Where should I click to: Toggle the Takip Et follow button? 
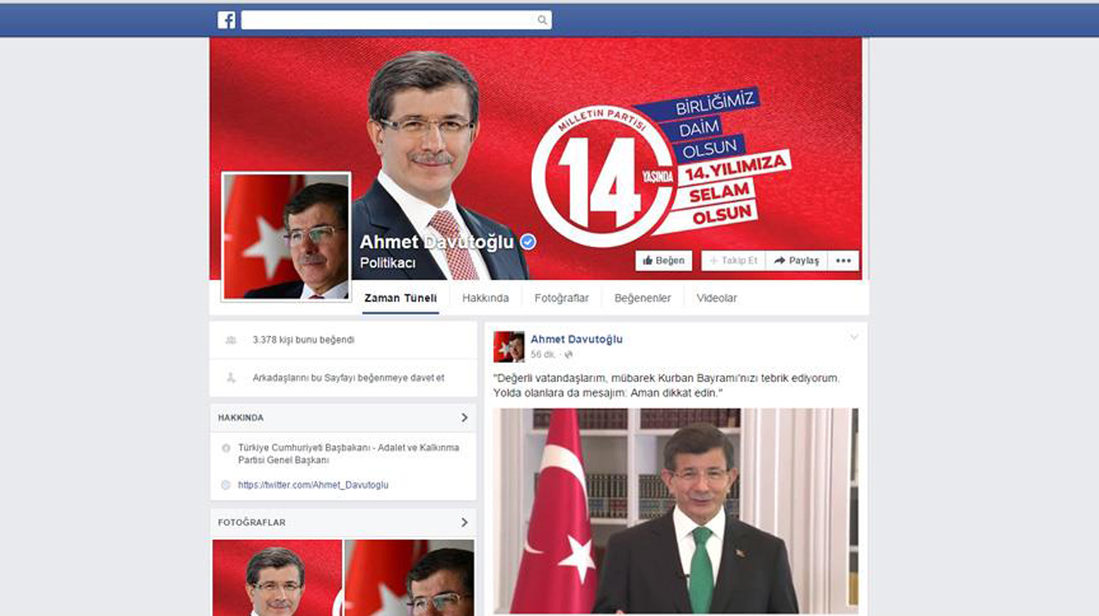[733, 261]
